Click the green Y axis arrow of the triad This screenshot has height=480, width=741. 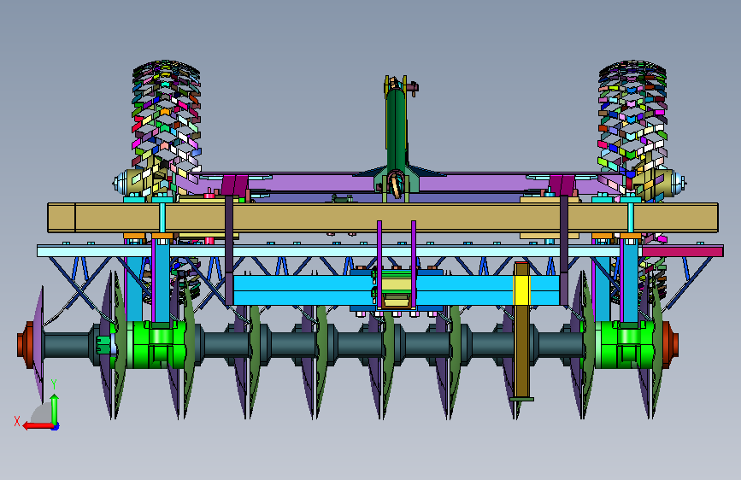(x=55, y=409)
